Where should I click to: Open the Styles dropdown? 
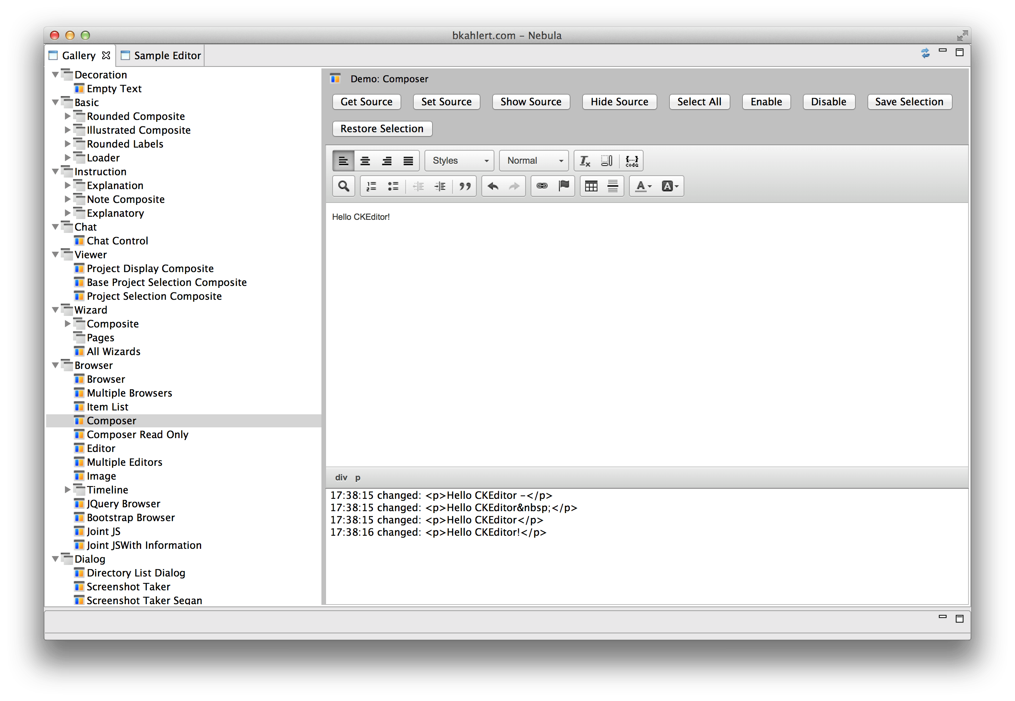(x=459, y=161)
